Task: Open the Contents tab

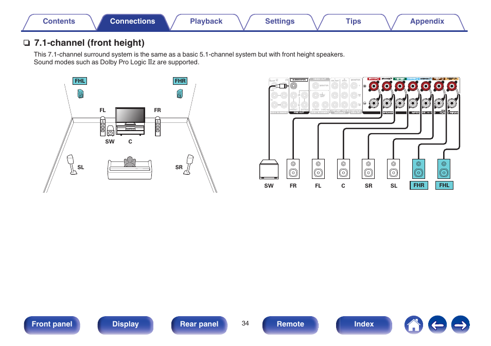Action: [59, 22]
